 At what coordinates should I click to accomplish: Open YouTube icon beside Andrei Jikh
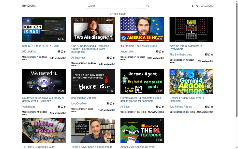[157, 51]
